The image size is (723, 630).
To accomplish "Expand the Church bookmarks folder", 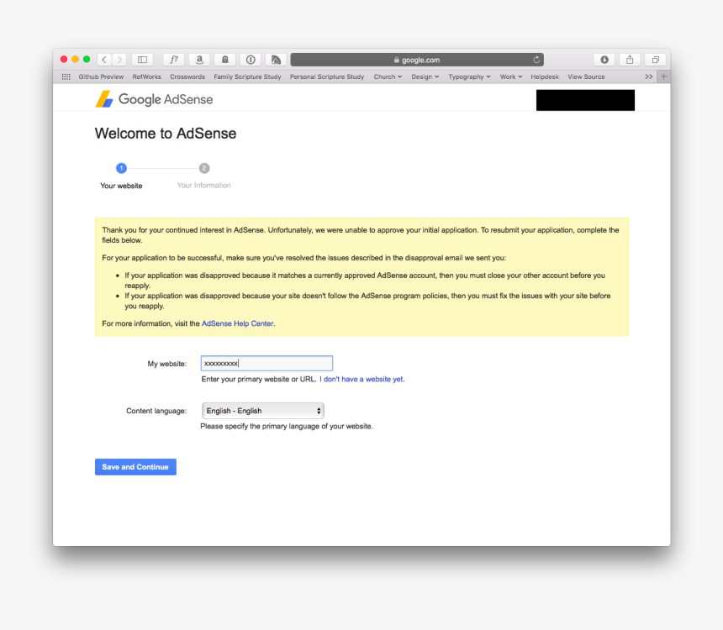I will (388, 76).
